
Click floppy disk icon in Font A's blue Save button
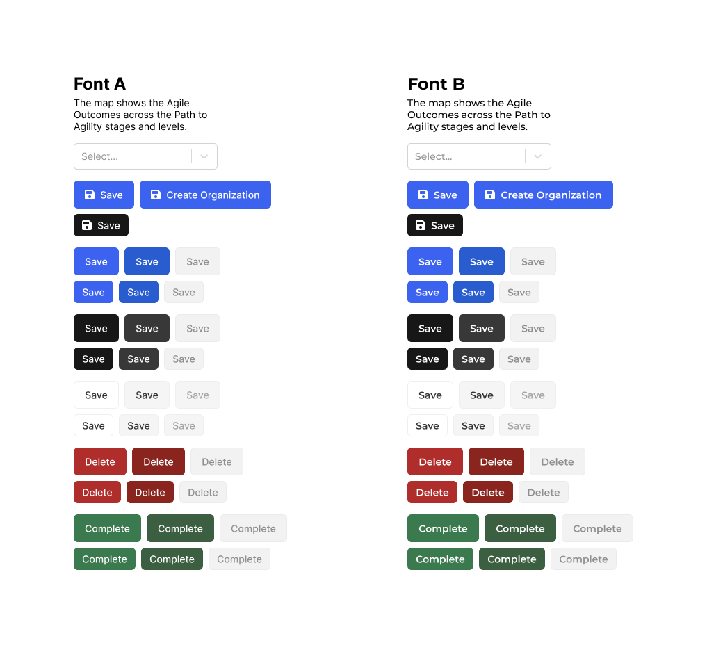click(x=90, y=195)
